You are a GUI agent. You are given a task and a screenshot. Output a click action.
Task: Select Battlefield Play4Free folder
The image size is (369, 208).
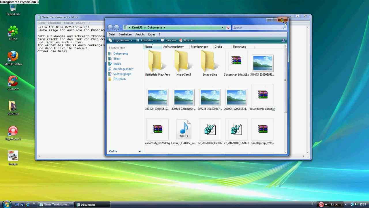coord(157,63)
